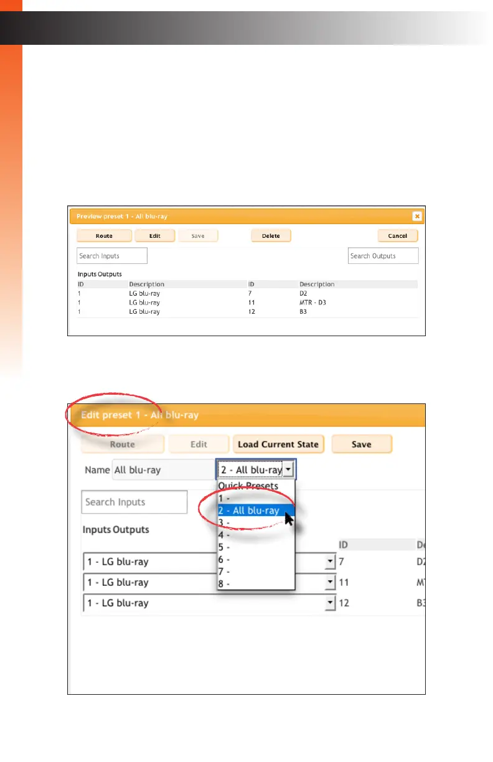Click Edit in Preview preset dialog

pos(154,236)
